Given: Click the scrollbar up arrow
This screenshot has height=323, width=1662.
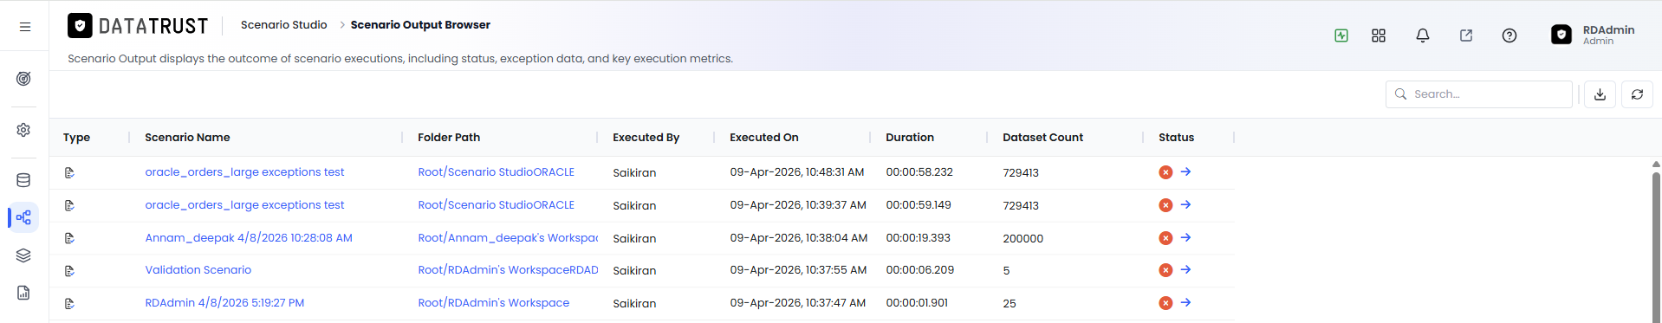Looking at the screenshot, I should pyautogui.click(x=1656, y=164).
